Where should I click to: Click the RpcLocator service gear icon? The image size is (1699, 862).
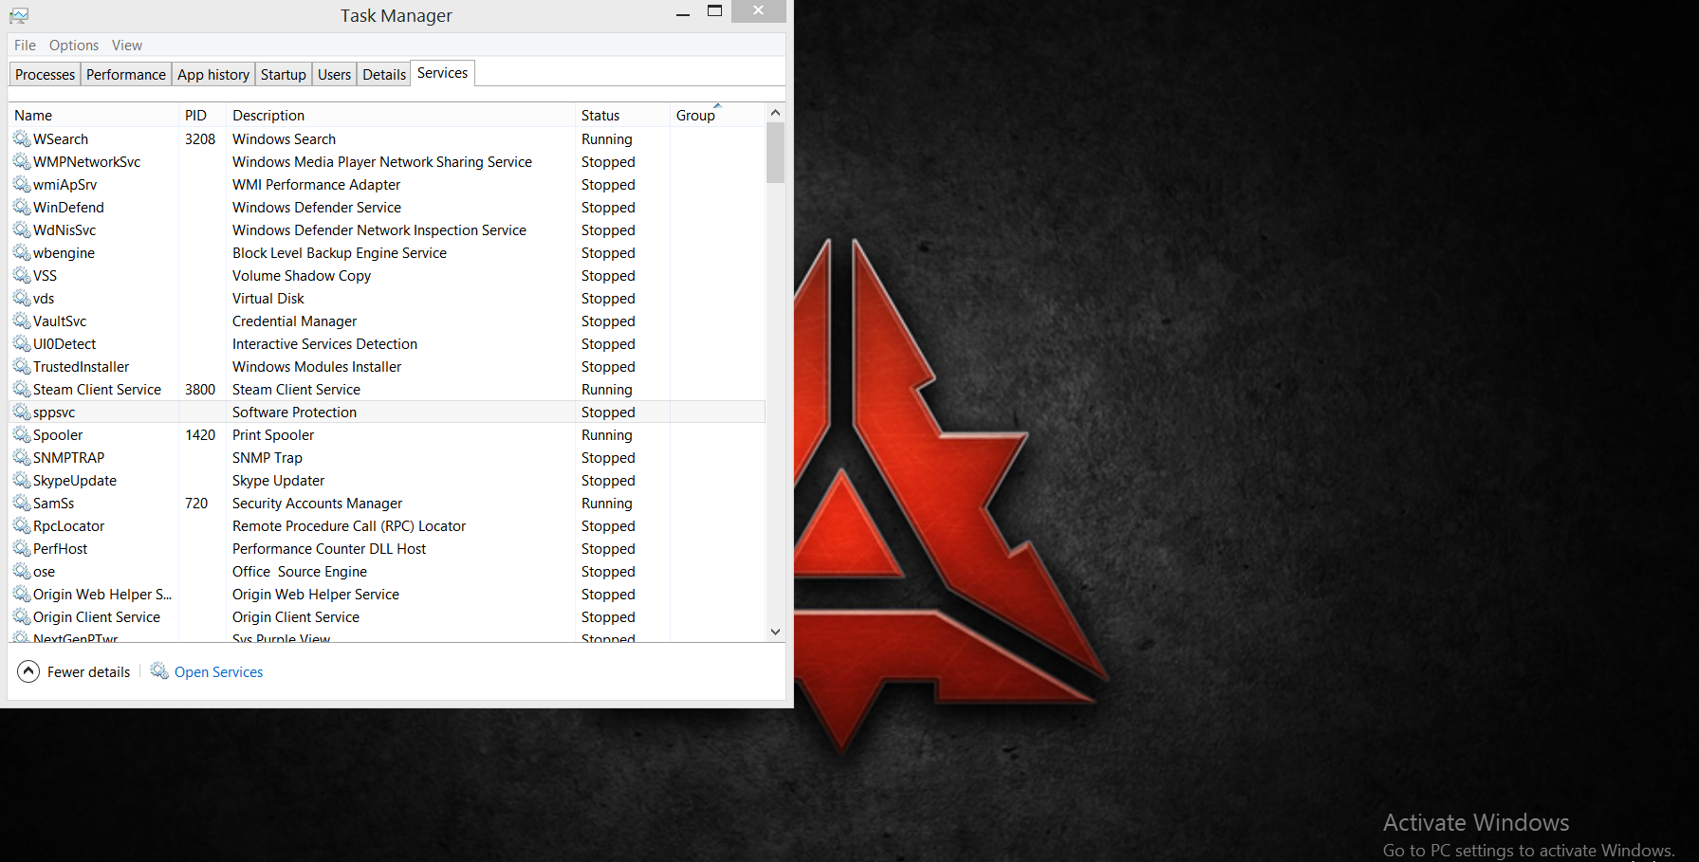[22, 525]
